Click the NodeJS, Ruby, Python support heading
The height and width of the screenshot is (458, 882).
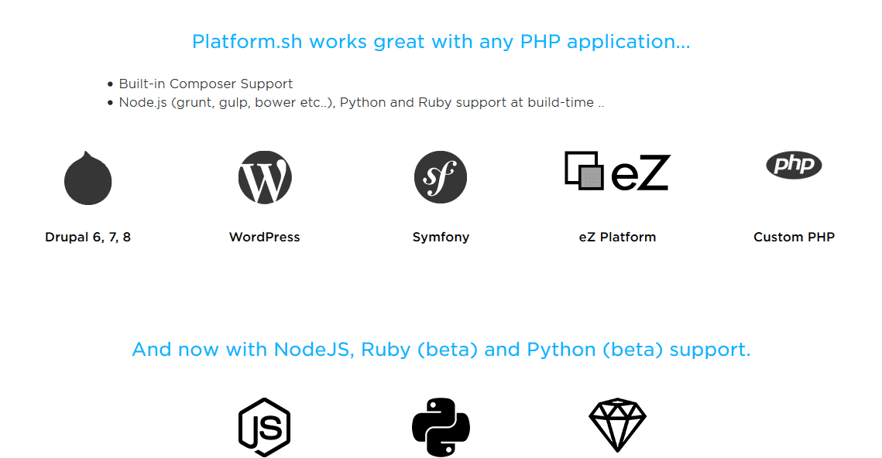[x=441, y=350]
